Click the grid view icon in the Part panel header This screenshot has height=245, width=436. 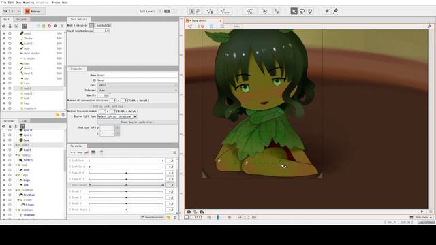[25, 26]
